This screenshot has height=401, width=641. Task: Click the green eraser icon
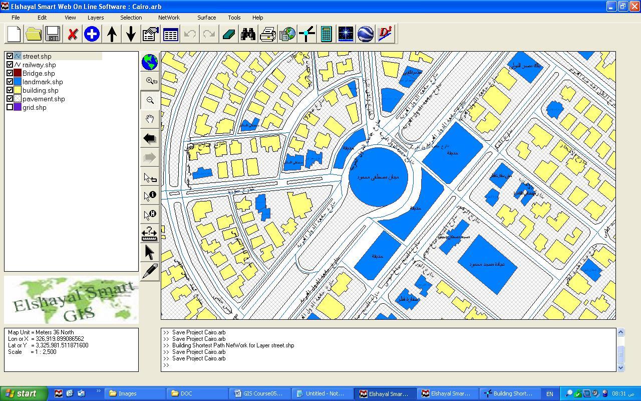(228, 34)
